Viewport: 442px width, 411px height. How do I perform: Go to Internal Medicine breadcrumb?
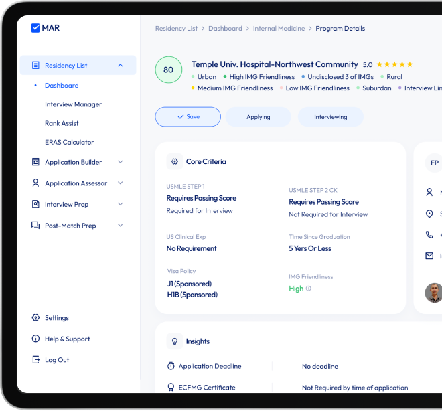(279, 29)
